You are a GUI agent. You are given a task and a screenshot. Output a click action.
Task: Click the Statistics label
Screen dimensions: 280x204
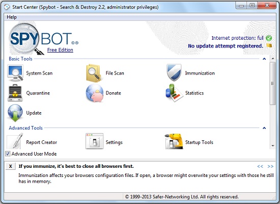[194, 93]
